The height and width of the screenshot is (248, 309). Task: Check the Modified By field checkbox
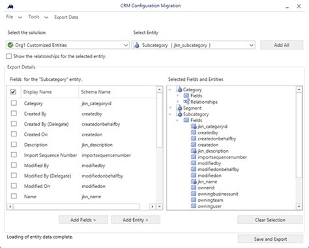tap(14, 165)
